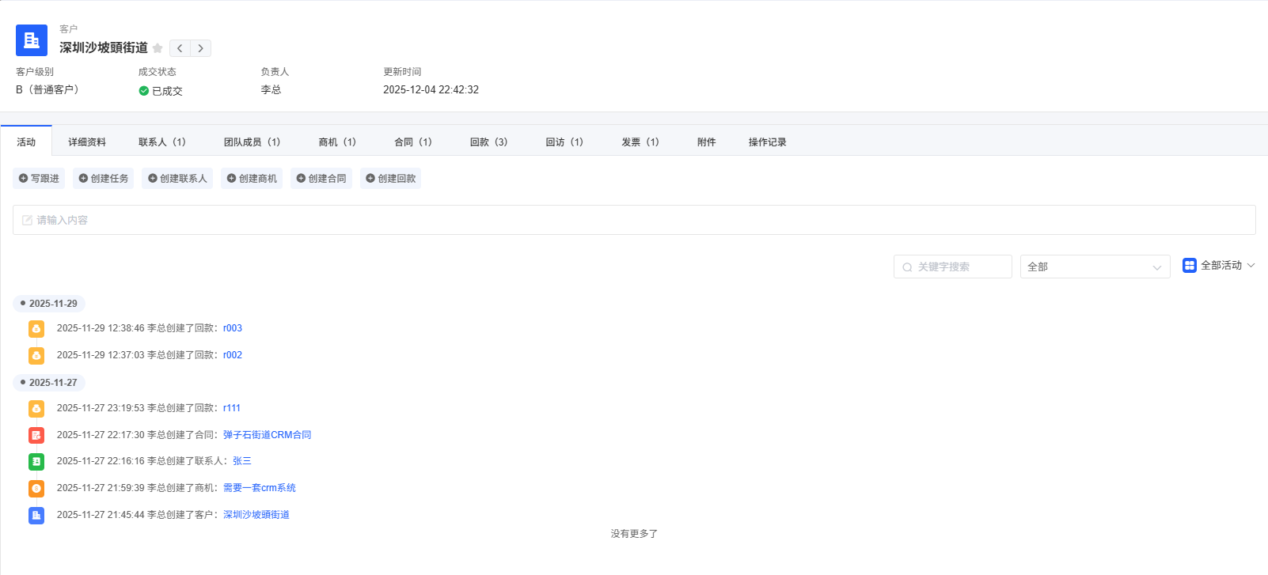The image size is (1268, 575).
Task: Click the 2025-11-27 date group marker
Action: pos(49,383)
